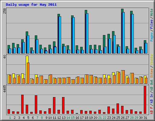Screen dimensions: 155x121
Task: Click day 26 on the x-axis
Action: pos(123,118)
